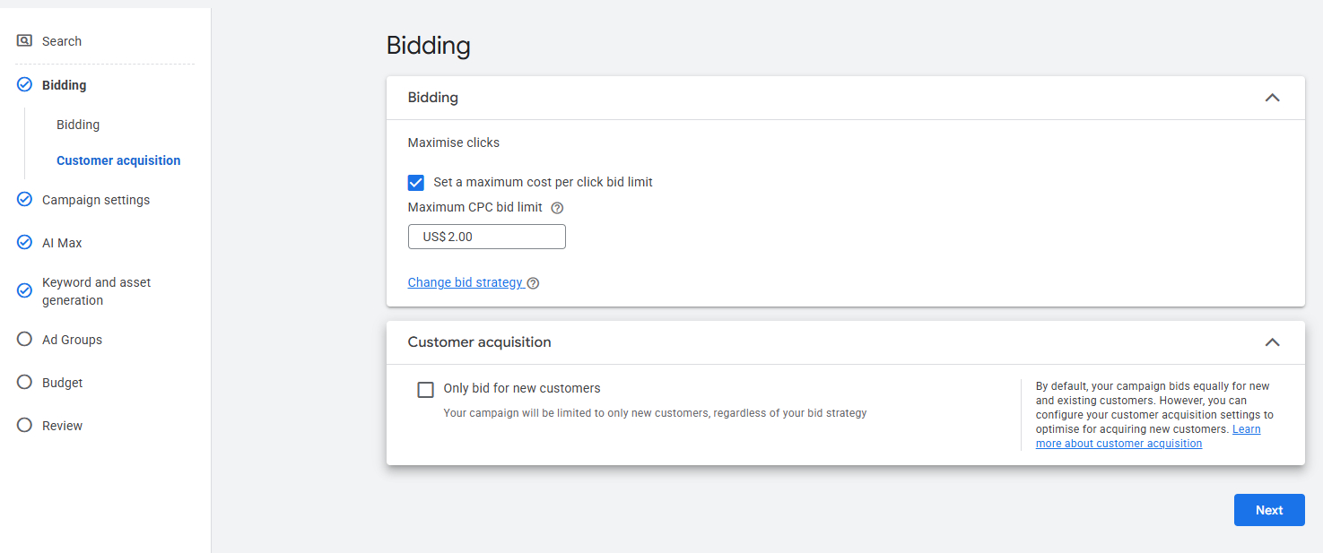Image resolution: width=1323 pixels, height=553 pixels.
Task: Click the Review step circle icon
Action: [25, 426]
